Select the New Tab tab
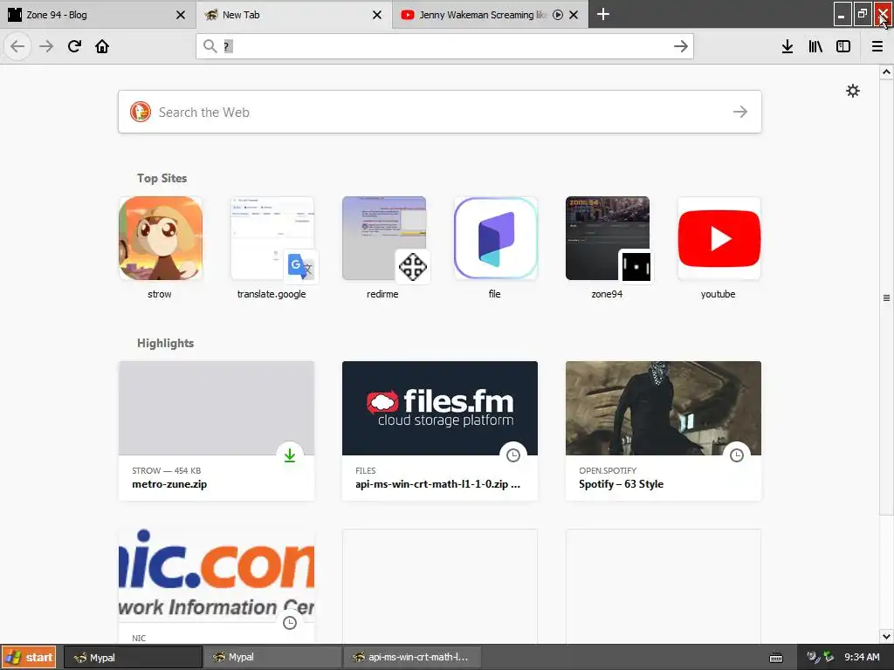894x670 pixels. coord(294,15)
